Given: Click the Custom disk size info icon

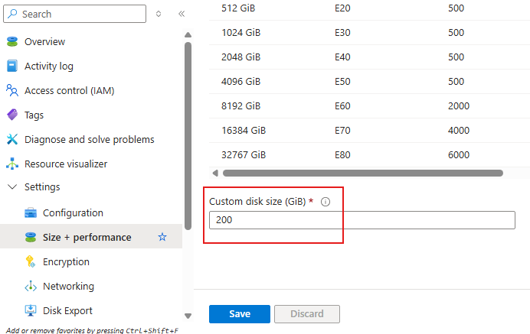Looking at the screenshot, I should tap(326, 202).
